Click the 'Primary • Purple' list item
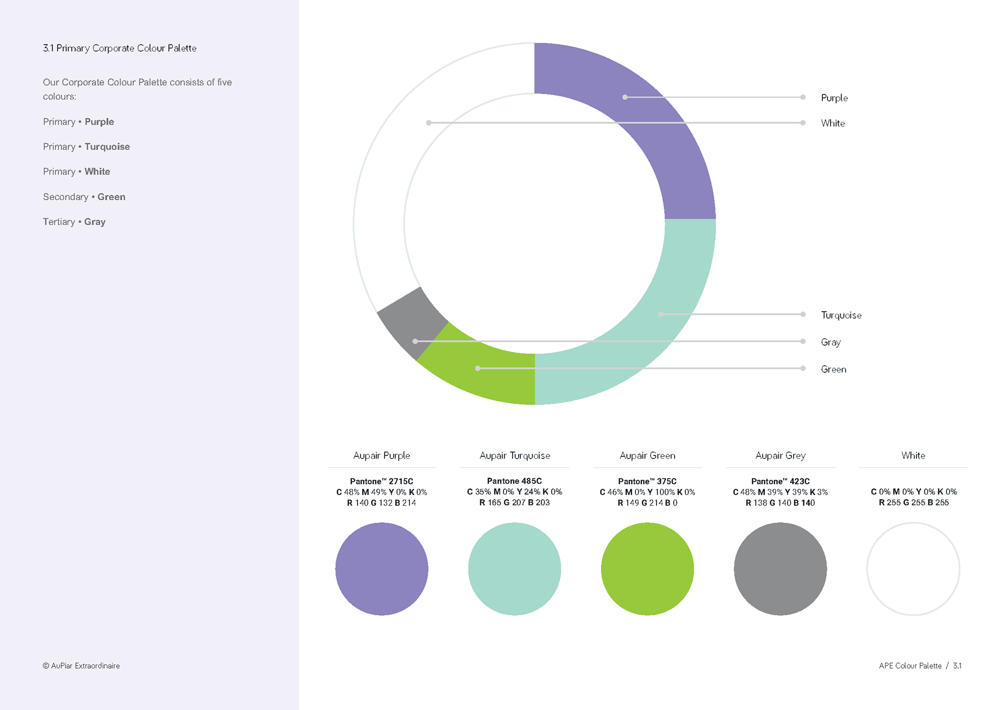This screenshot has height=710, width=1005. [79, 122]
